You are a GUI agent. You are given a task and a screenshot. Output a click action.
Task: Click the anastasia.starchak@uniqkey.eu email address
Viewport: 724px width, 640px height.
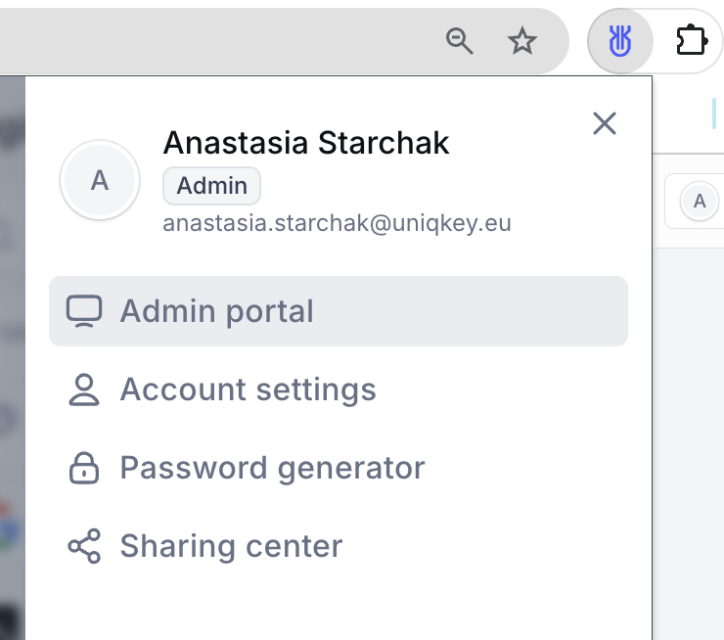click(x=338, y=223)
